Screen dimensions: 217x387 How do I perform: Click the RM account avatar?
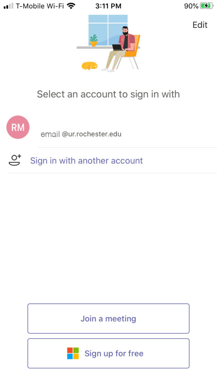point(18,127)
